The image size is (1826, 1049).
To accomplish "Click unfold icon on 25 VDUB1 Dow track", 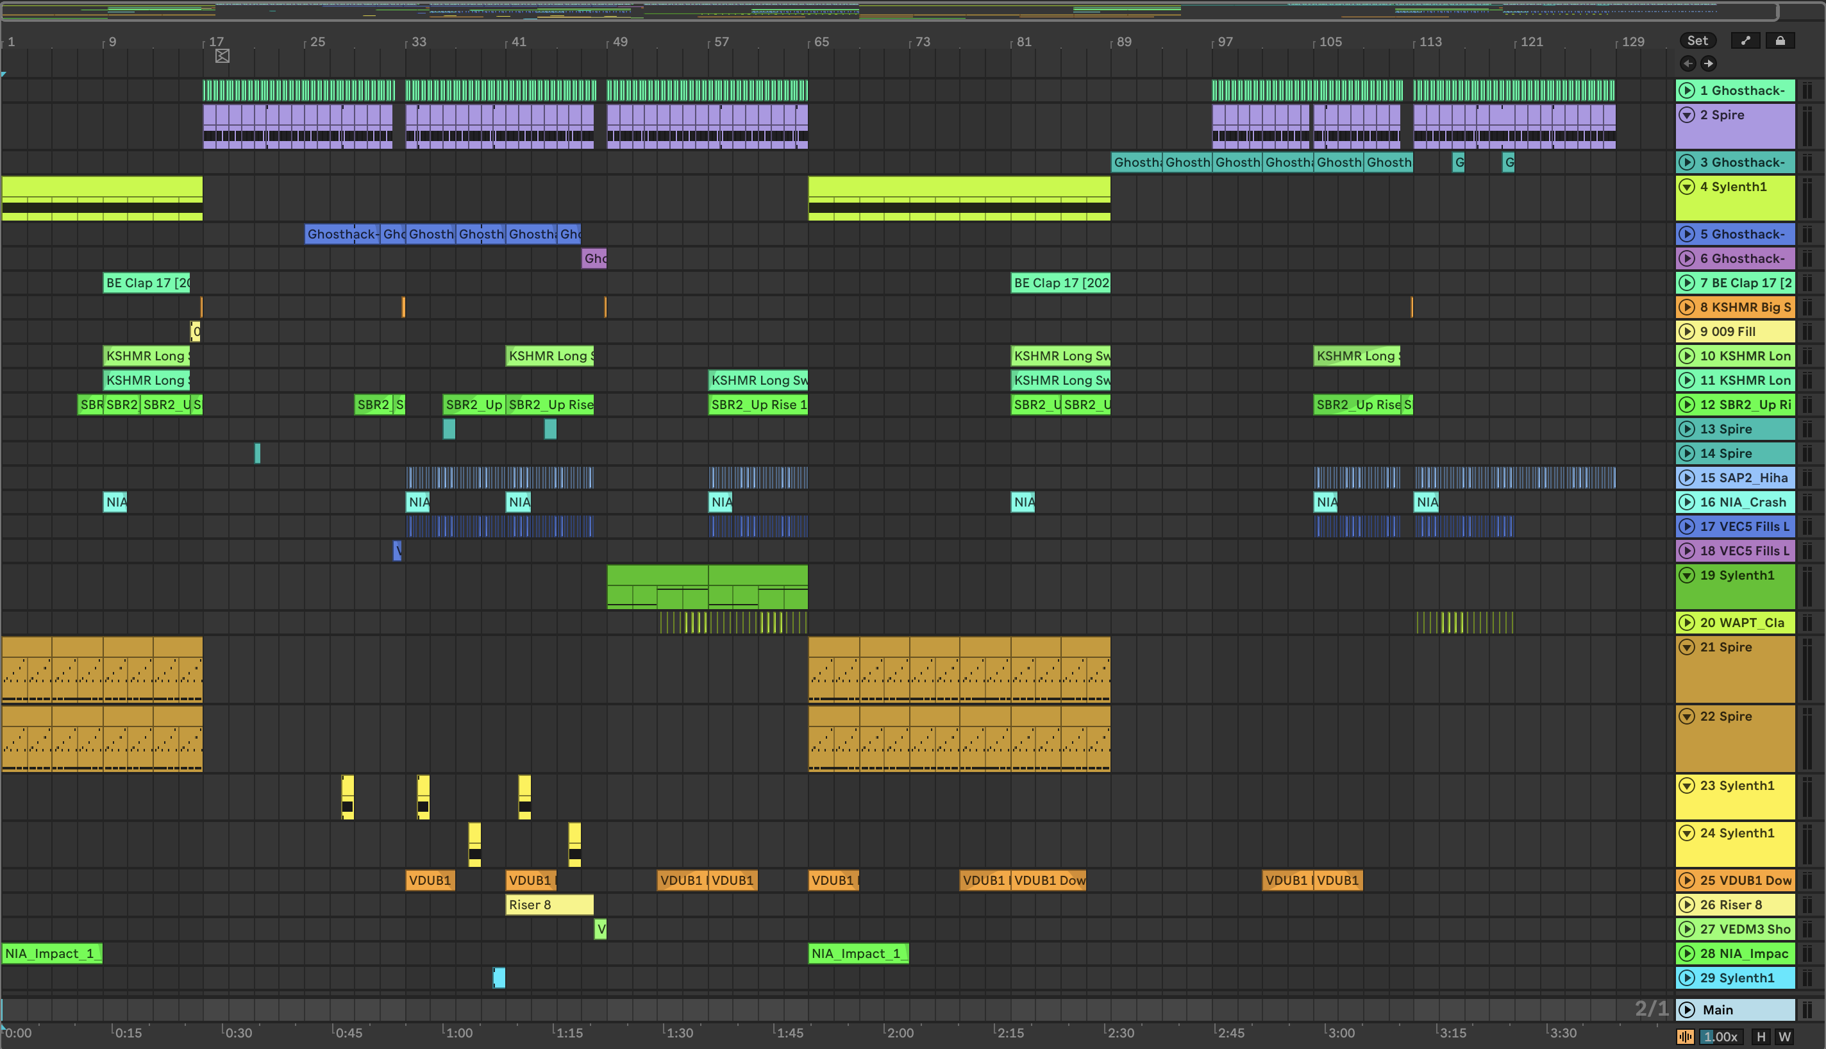I will 1686,880.
